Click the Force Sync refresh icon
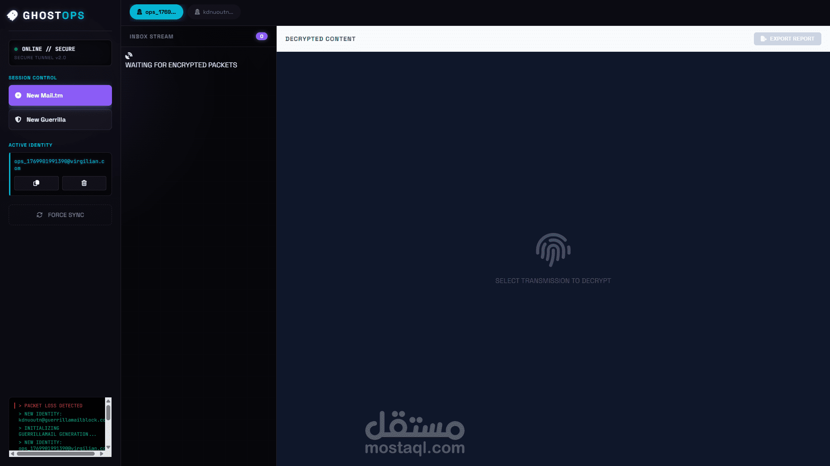830x466 pixels. click(39, 215)
